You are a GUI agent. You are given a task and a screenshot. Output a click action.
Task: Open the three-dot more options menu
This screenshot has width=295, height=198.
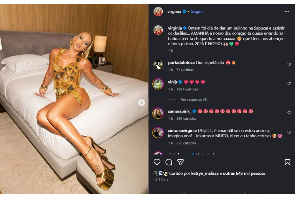click(287, 12)
